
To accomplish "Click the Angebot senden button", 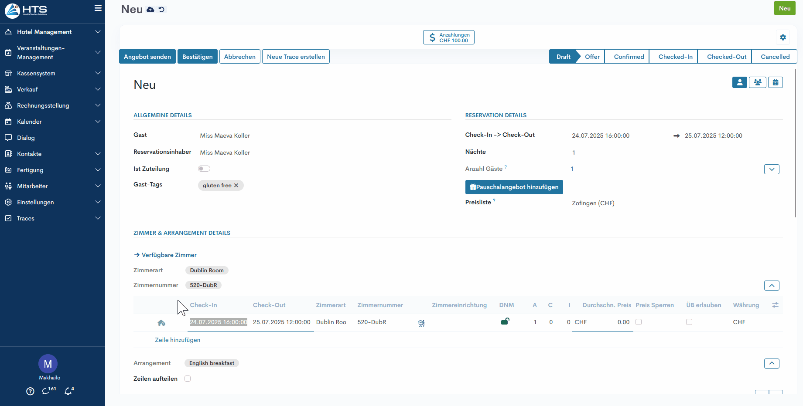I will (147, 57).
